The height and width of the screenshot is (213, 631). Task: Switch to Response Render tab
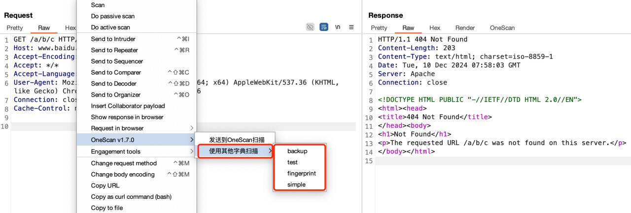point(465,28)
